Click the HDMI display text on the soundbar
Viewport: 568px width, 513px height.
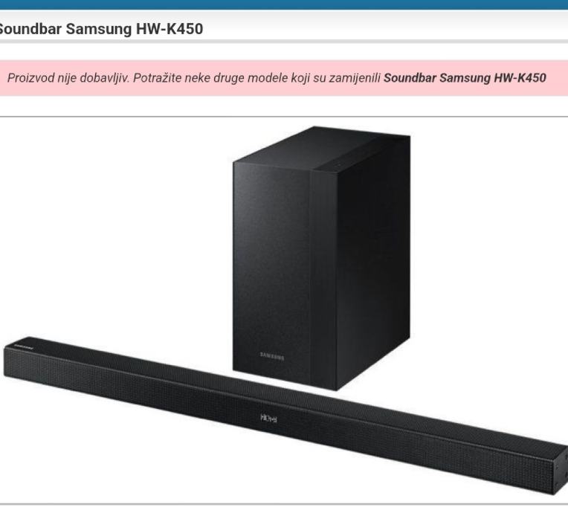point(269,418)
